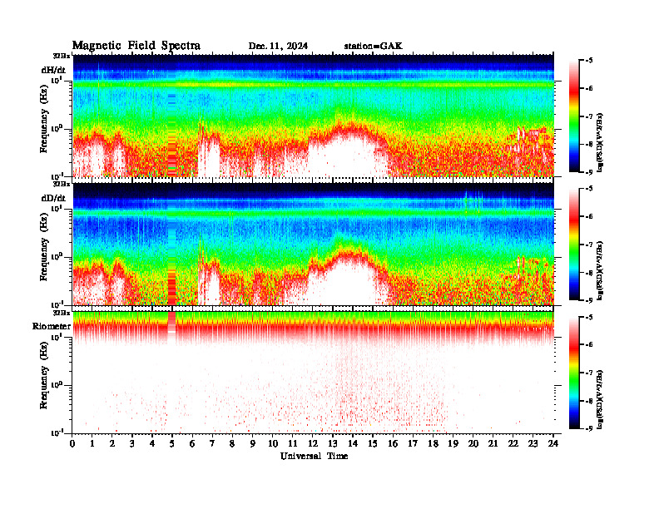The width and height of the screenshot is (659, 509).
Task: Click hour "0" on the time axis
Action: (72, 443)
